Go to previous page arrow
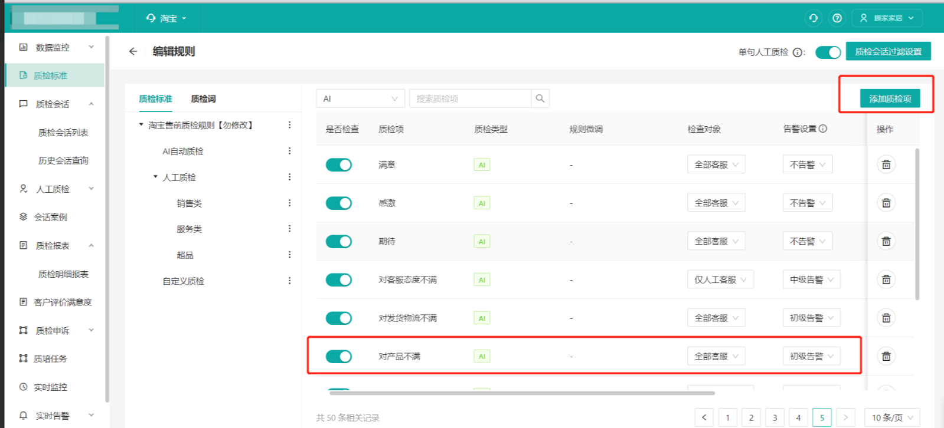 point(704,417)
